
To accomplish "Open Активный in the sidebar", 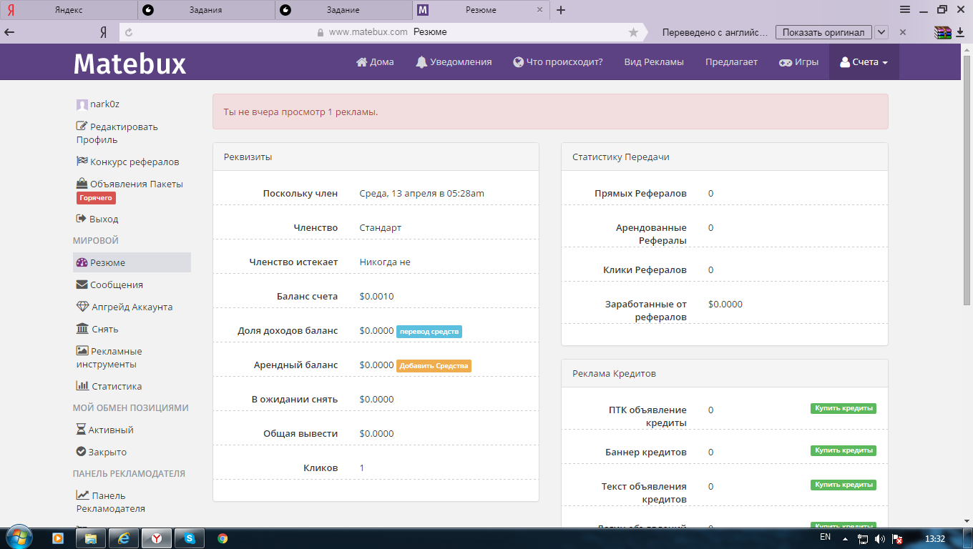I will [105, 430].
